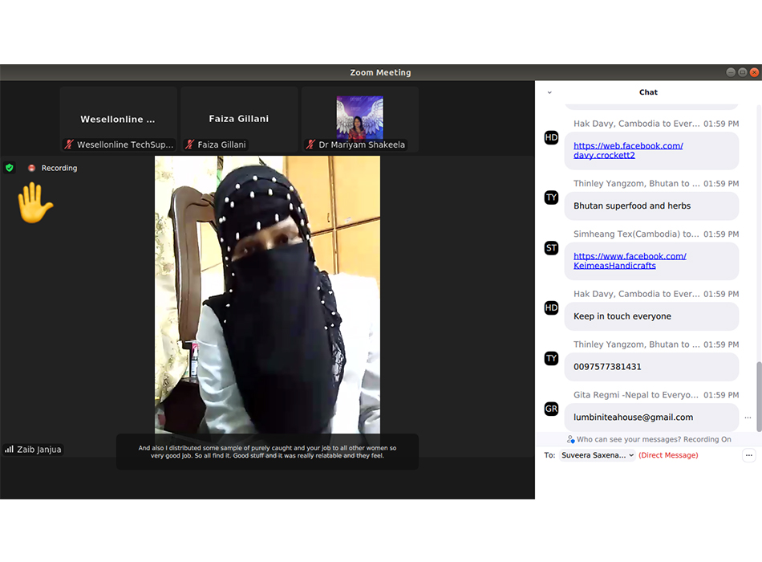Click the chat message input area
762x562 pixels.
click(x=648, y=481)
